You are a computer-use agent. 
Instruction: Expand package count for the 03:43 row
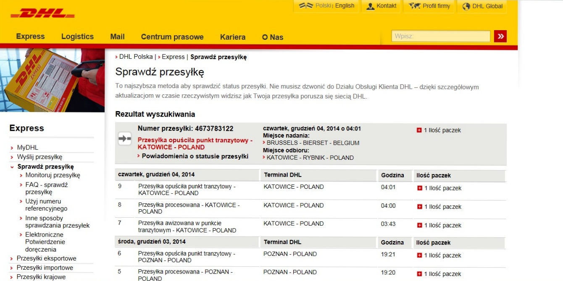[x=419, y=225]
